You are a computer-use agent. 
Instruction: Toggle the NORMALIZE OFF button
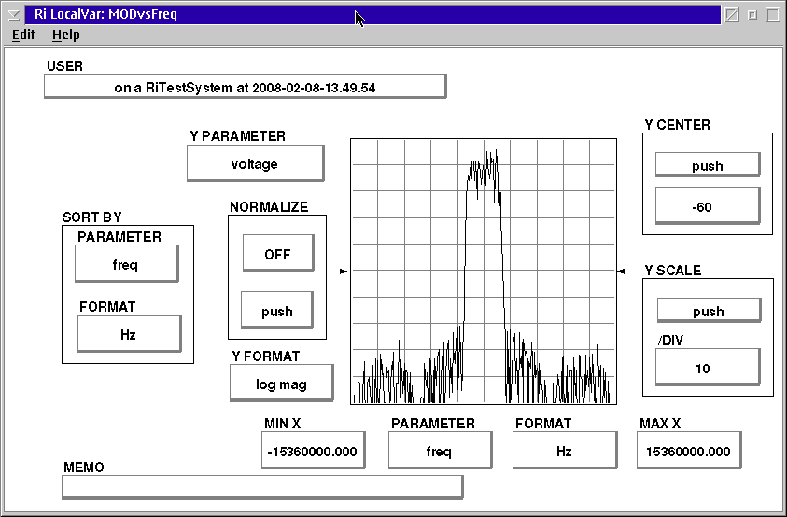tap(278, 254)
